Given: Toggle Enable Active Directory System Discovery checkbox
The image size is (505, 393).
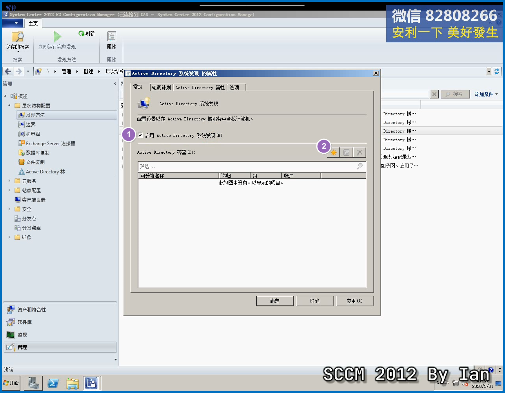Looking at the screenshot, I should (x=140, y=135).
